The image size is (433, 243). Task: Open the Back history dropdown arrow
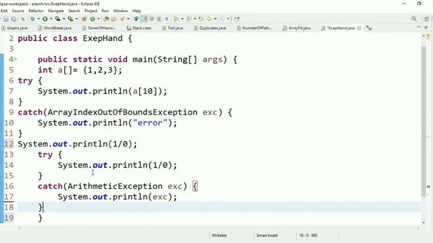(x=215, y=19)
